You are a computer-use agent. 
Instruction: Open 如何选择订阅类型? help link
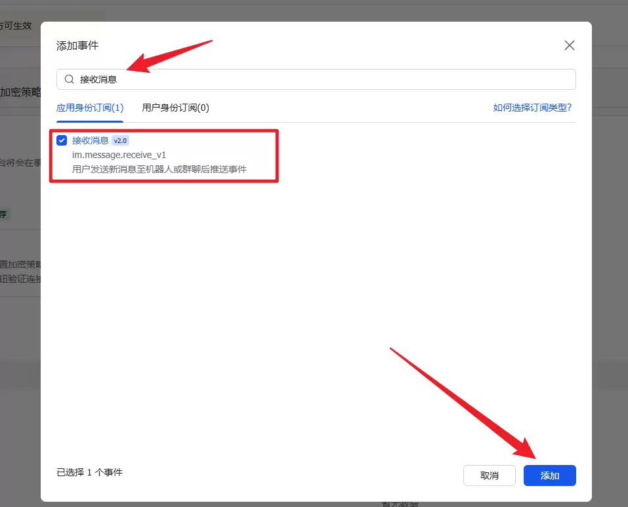coord(532,108)
